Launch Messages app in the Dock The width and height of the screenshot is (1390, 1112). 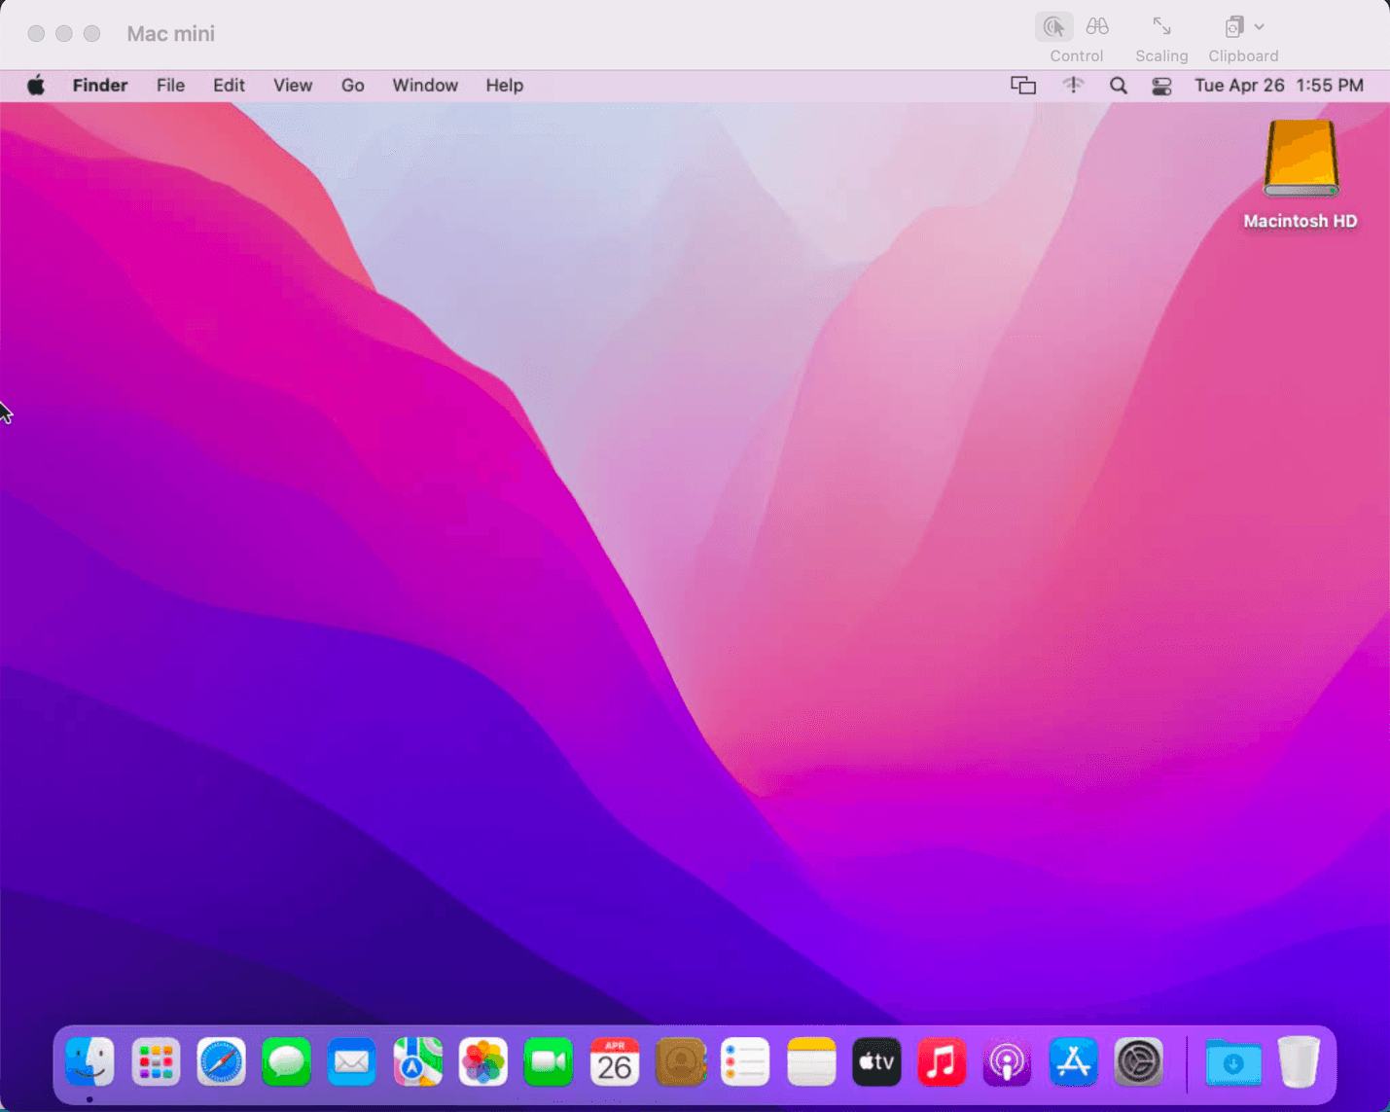coord(286,1061)
